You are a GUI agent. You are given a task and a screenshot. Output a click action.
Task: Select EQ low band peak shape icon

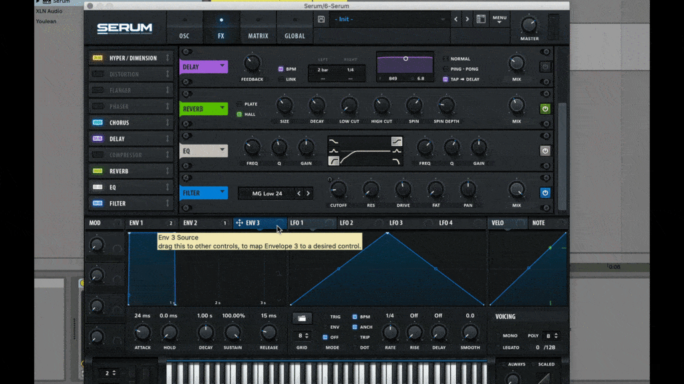pyautogui.click(x=334, y=151)
